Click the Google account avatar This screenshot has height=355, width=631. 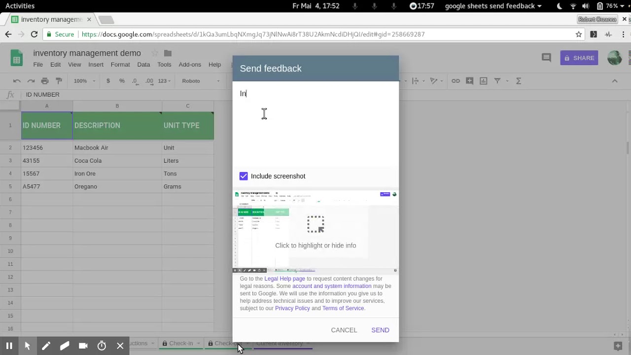click(614, 58)
